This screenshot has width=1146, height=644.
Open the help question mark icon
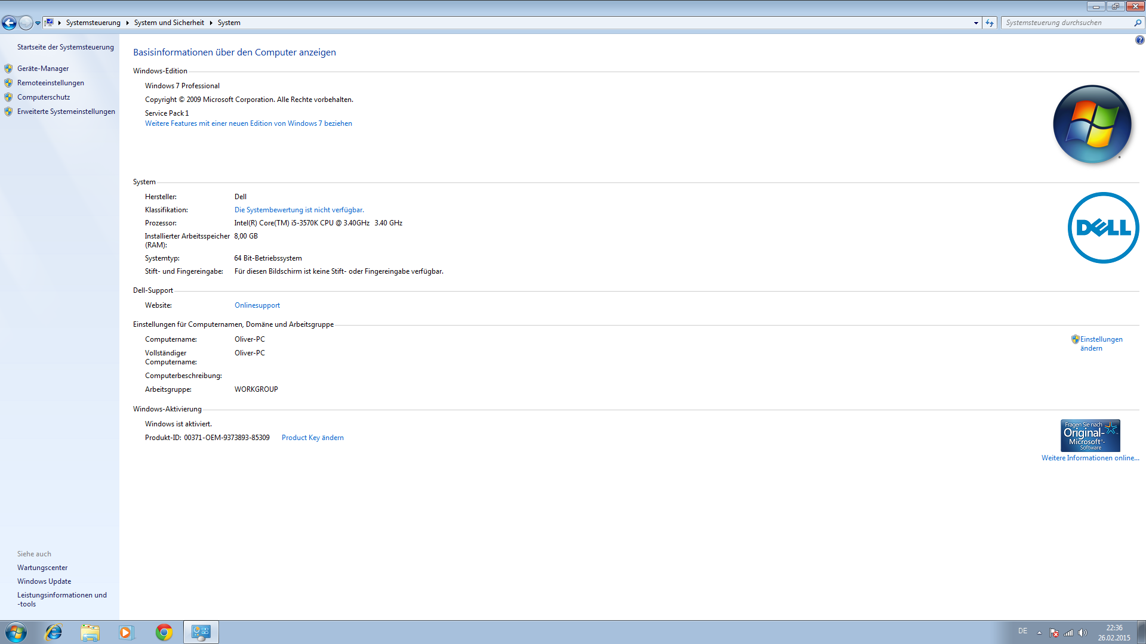tap(1139, 40)
